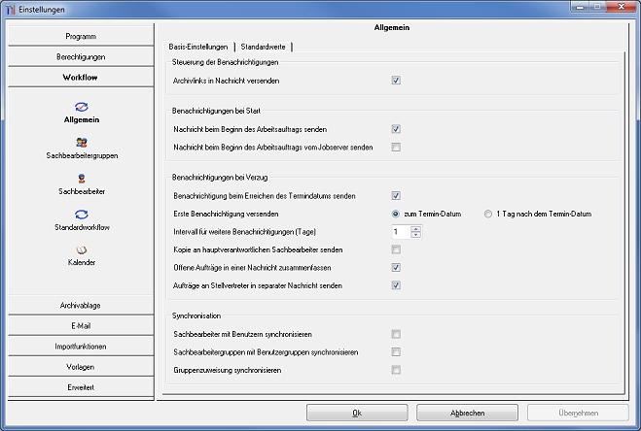Click the Abbrechen button
641x431 pixels.
pos(468,413)
